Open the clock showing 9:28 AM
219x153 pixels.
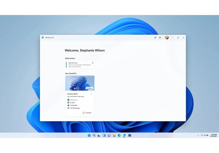(214, 135)
